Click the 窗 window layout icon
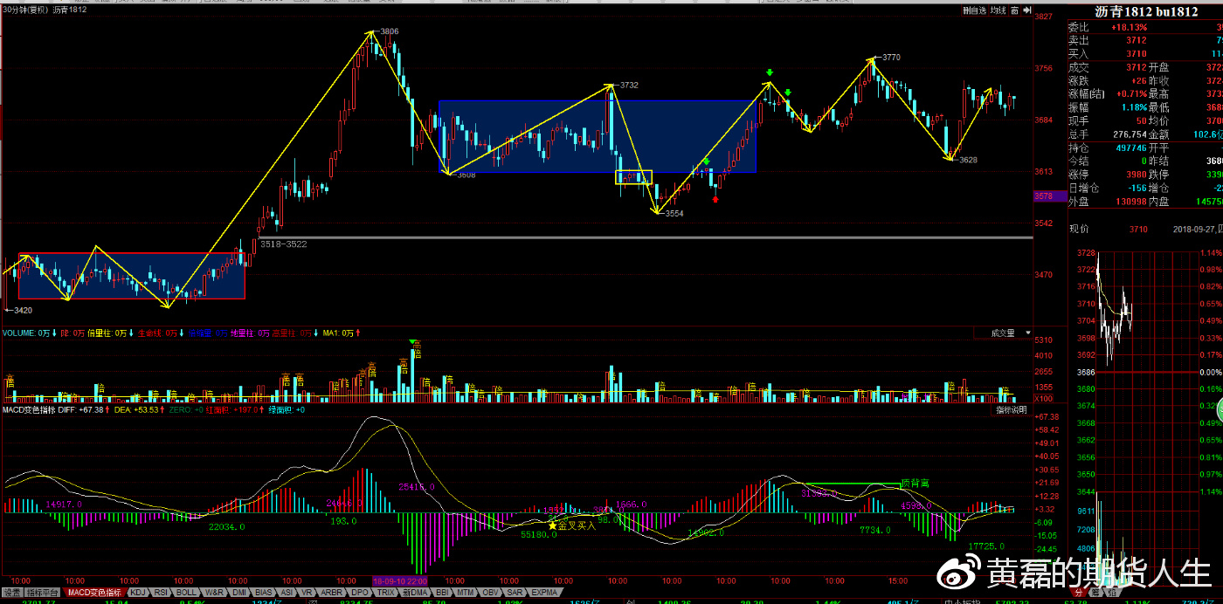The width and height of the screenshot is (1223, 604). pyautogui.click(x=1017, y=10)
